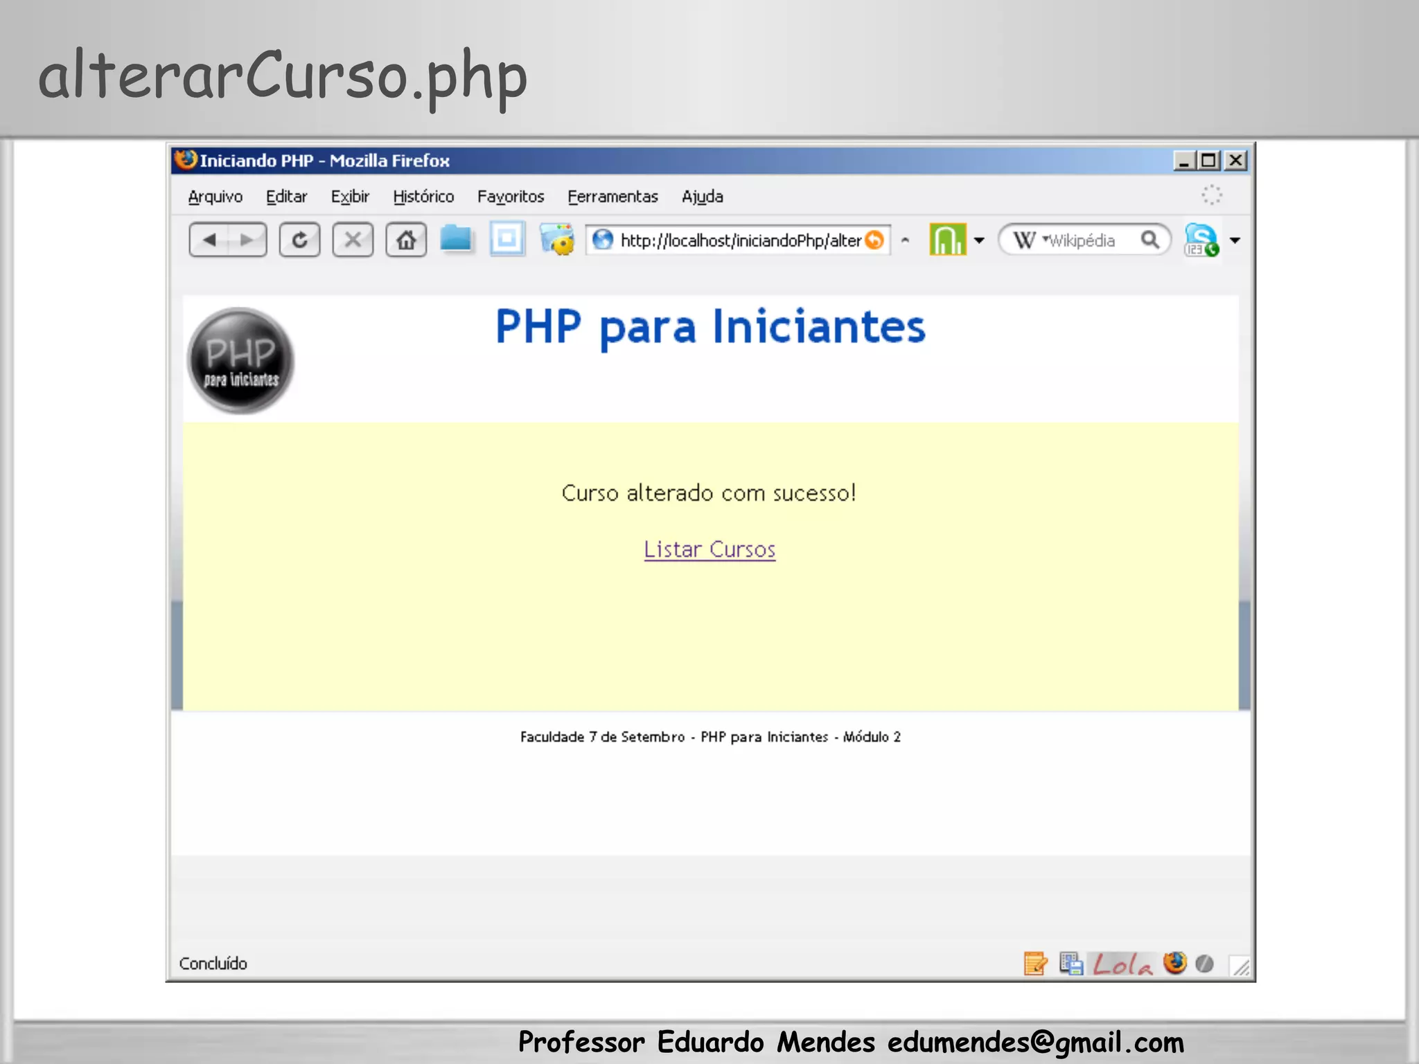Close the Firefox window

[1235, 161]
